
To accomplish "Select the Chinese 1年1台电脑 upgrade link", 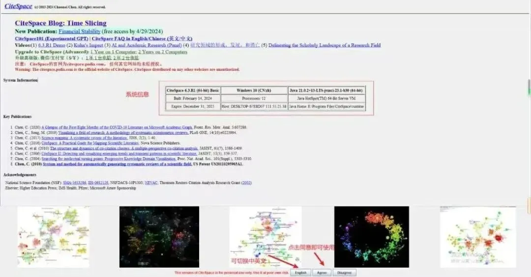I will 98,58.
